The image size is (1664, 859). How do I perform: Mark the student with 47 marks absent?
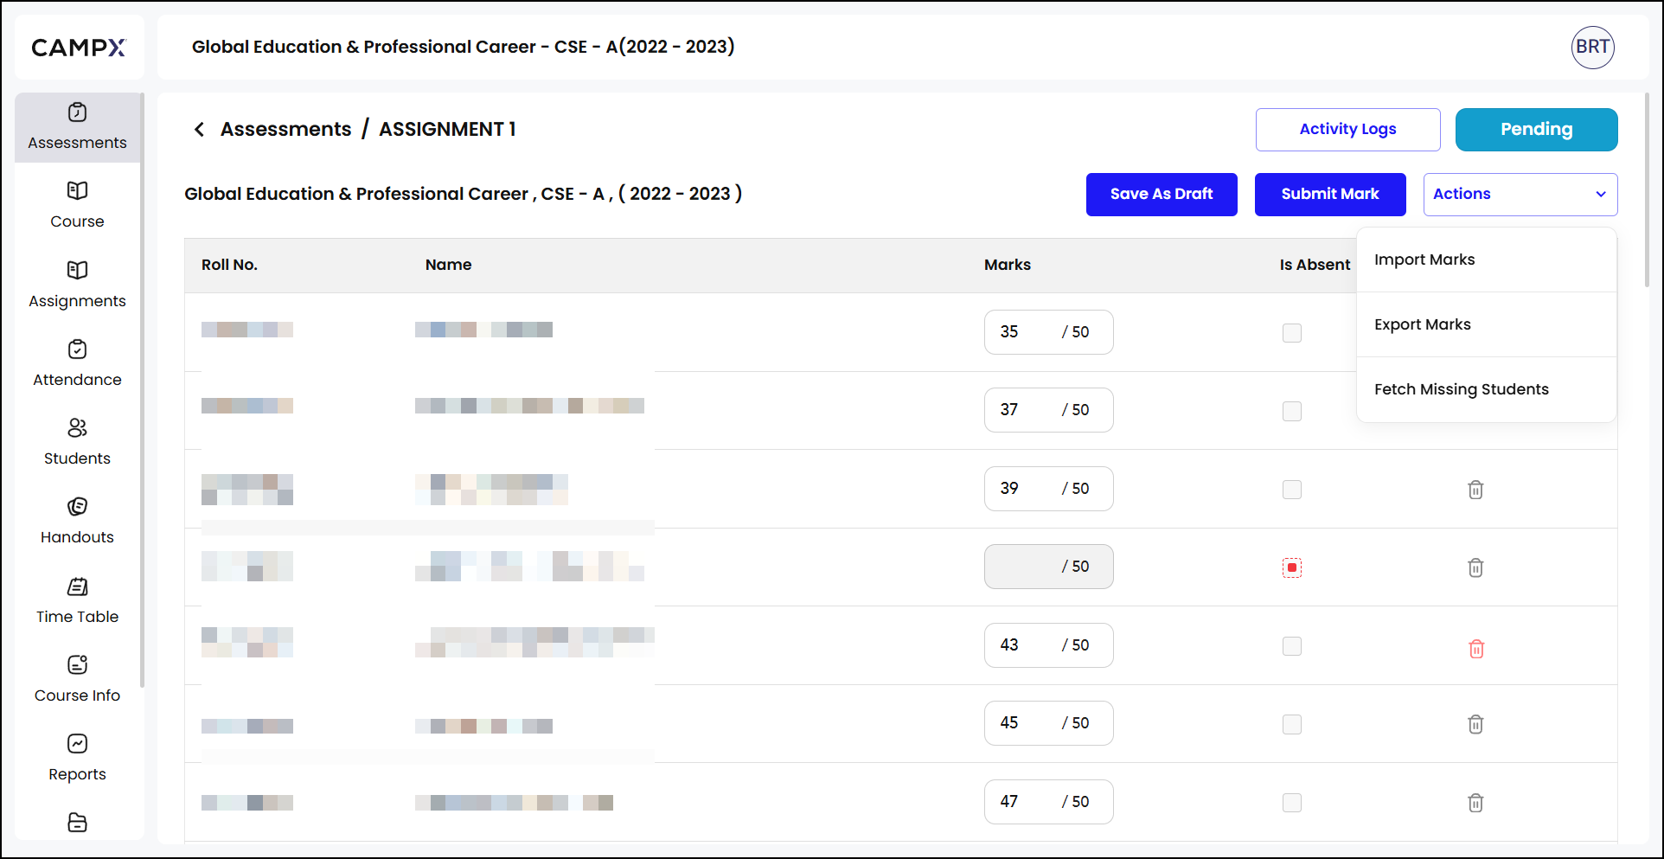(x=1292, y=803)
